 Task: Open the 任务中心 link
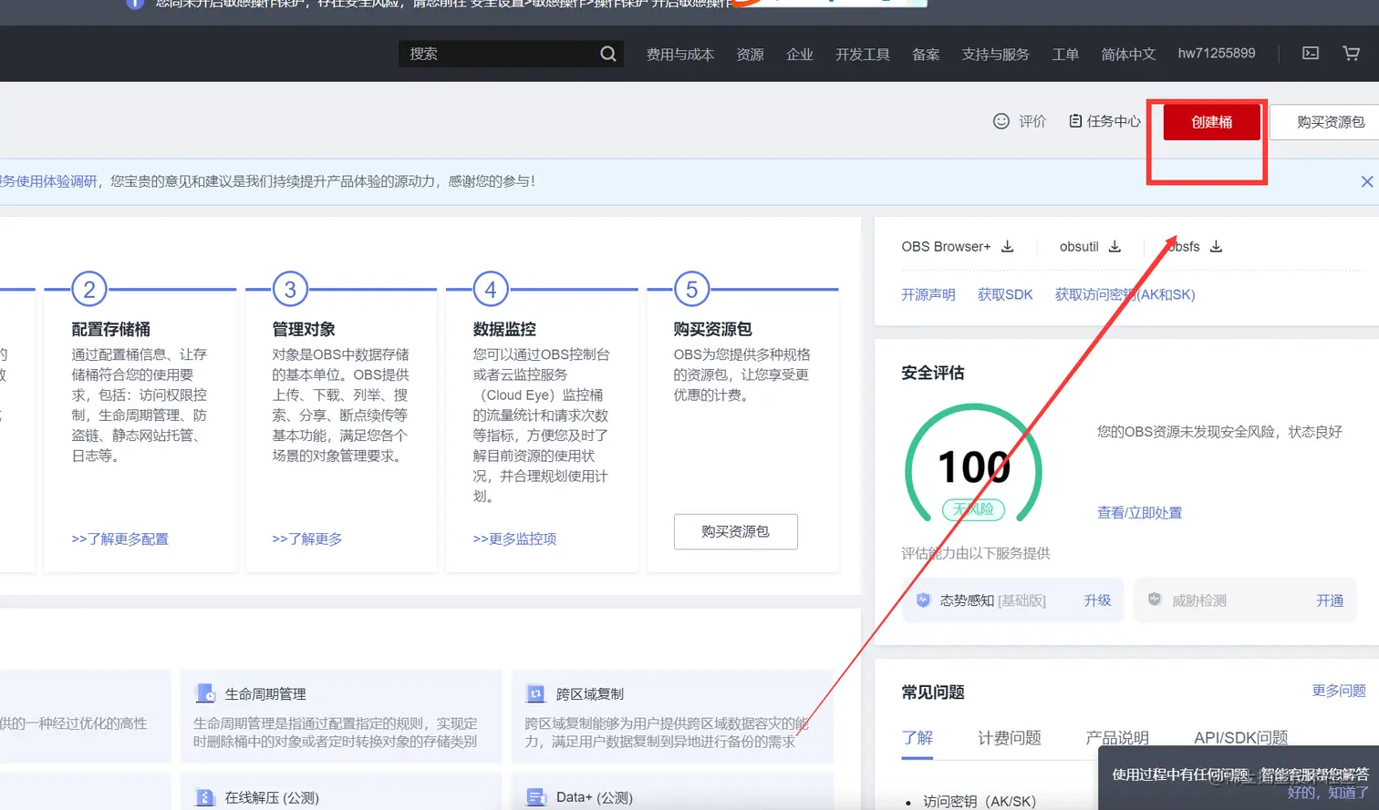(1114, 121)
